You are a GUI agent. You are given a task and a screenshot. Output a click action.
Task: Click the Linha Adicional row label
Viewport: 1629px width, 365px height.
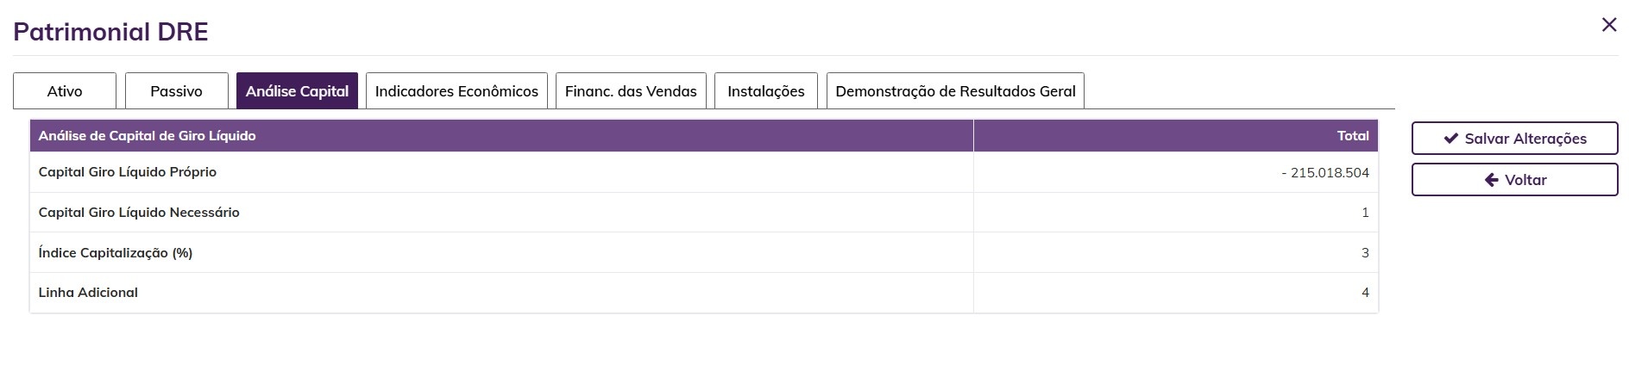tap(88, 293)
